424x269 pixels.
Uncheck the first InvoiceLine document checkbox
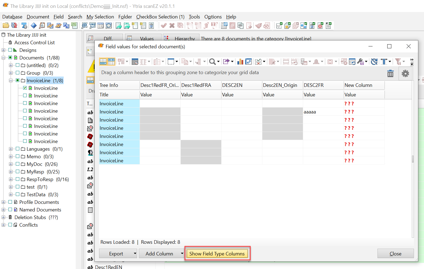coord(25,88)
